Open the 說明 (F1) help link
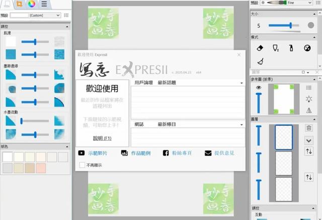The height and width of the screenshot is (220, 322). 102,138
